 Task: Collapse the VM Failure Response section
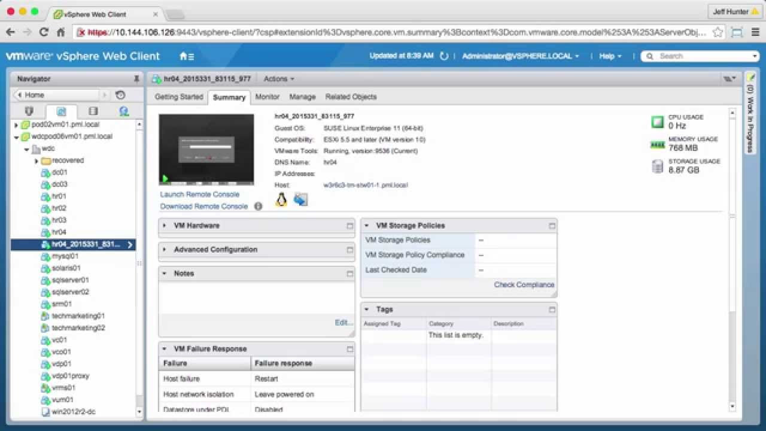(165, 349)
